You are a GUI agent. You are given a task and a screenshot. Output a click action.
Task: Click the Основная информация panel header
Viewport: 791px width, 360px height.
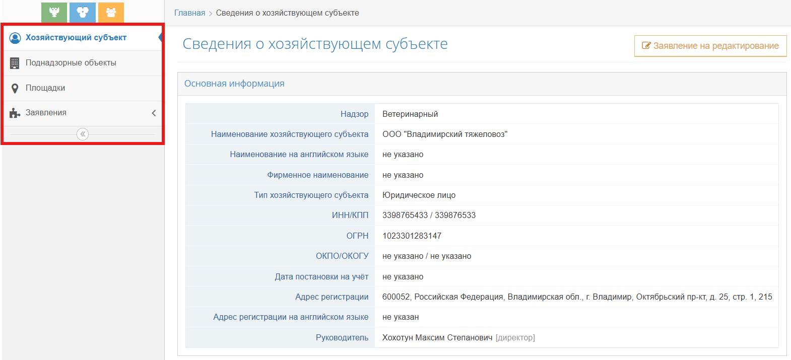[x=234, y=84]
